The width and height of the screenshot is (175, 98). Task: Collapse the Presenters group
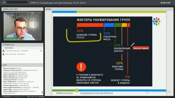click(x=3, y=48)
